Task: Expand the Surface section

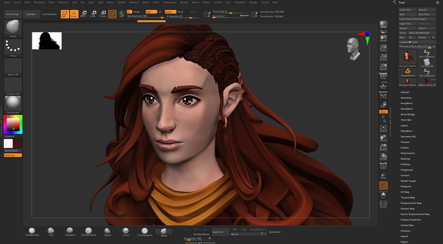Action: point(405,147)
